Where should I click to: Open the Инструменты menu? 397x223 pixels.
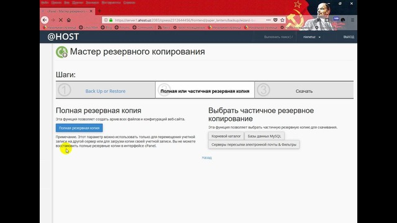[111, 2]
